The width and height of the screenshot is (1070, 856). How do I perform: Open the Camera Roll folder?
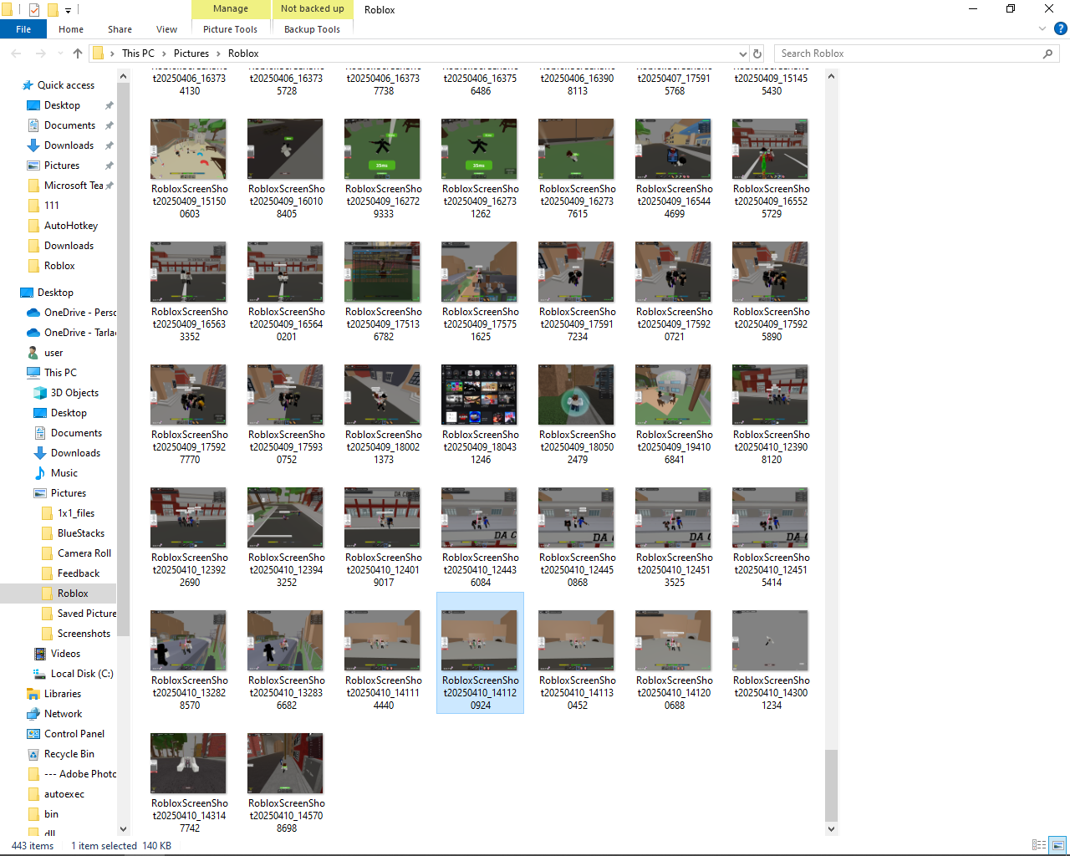click(84, 553)
